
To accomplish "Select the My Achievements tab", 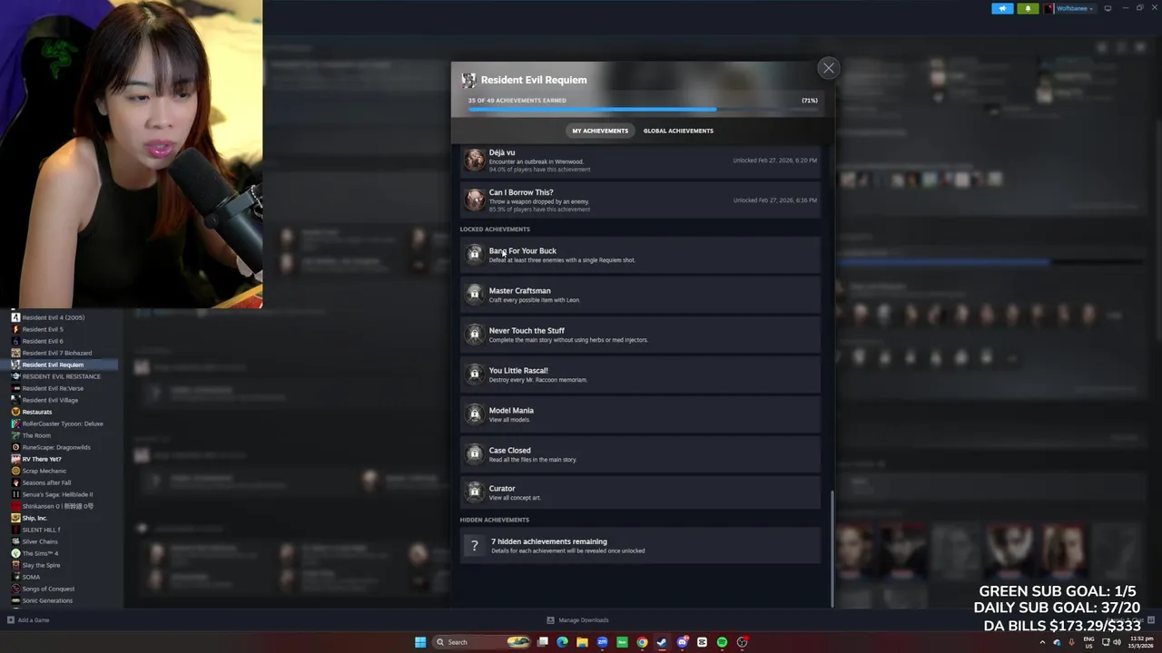I will pyautogui.click(x=600, y=131).
